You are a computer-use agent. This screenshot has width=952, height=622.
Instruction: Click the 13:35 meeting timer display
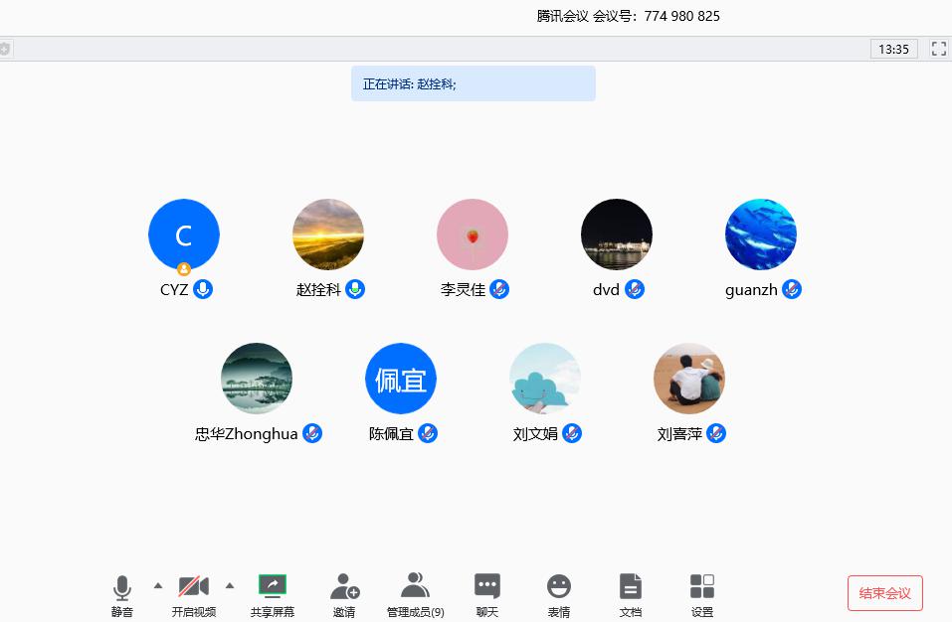893,49
